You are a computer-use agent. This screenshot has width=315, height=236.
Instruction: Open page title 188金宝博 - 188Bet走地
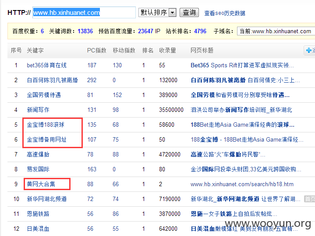click(x=247, y=140)
